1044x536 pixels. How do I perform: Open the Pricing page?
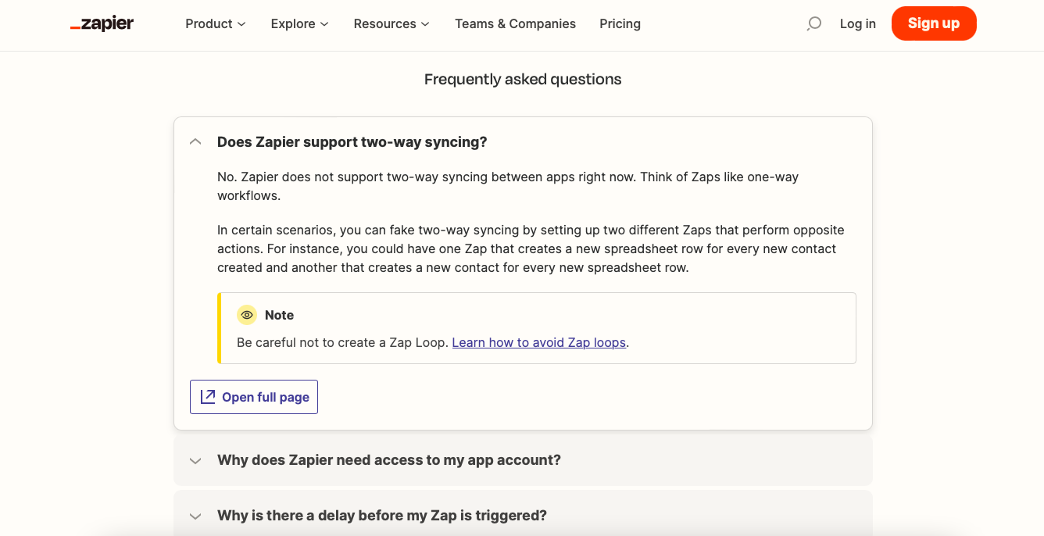tap(620, 23)
